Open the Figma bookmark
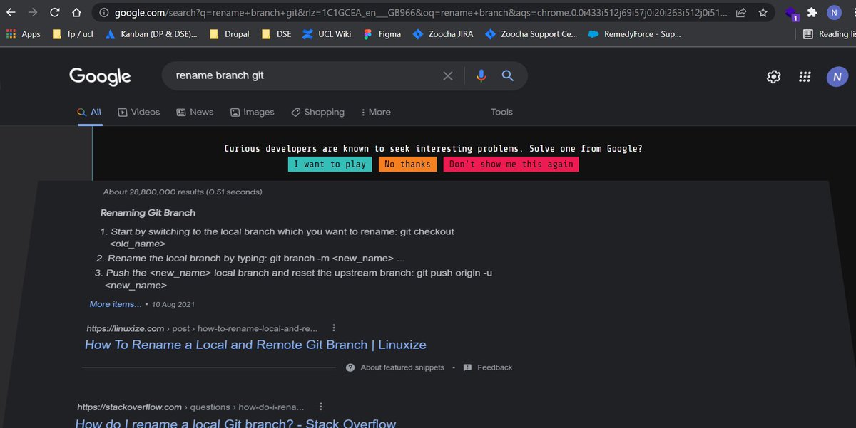 pyautogui.click(x=382, y=33)
